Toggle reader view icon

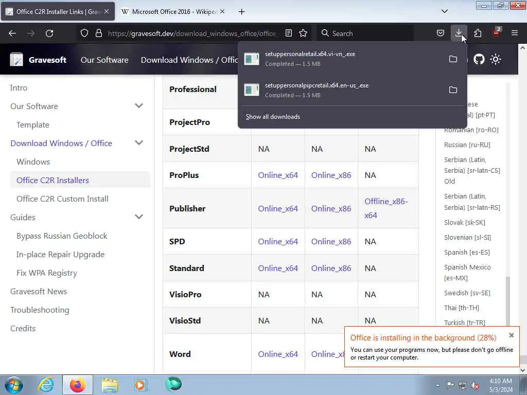(x=288, y=33)
